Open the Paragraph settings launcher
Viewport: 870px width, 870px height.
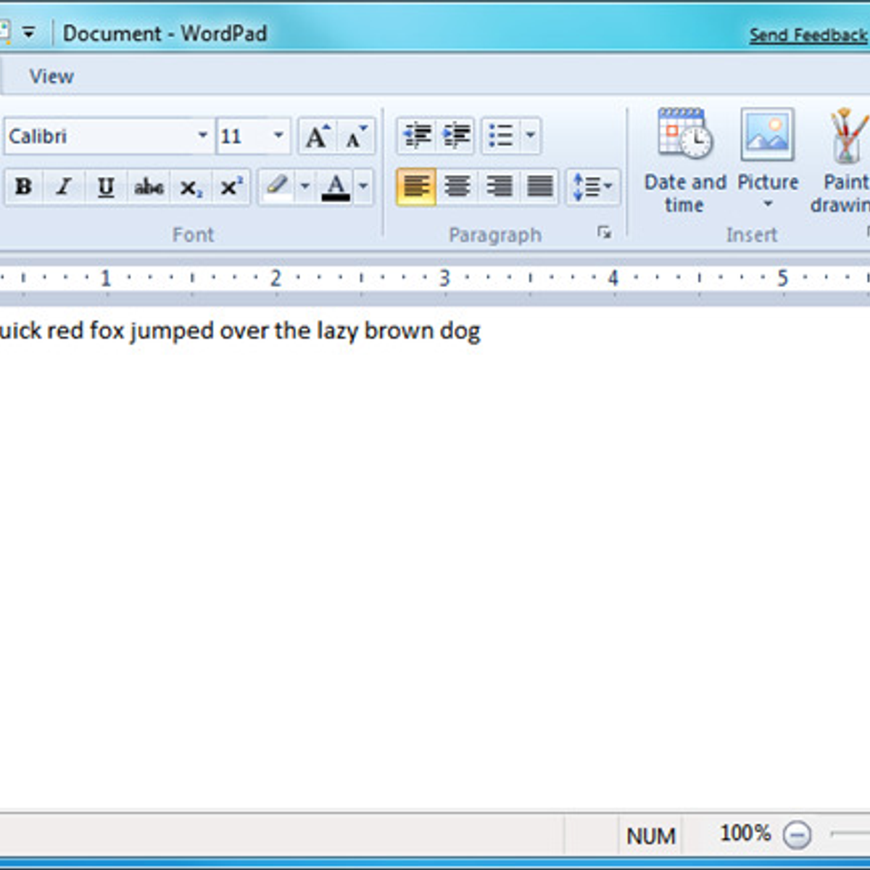point(604,233)
